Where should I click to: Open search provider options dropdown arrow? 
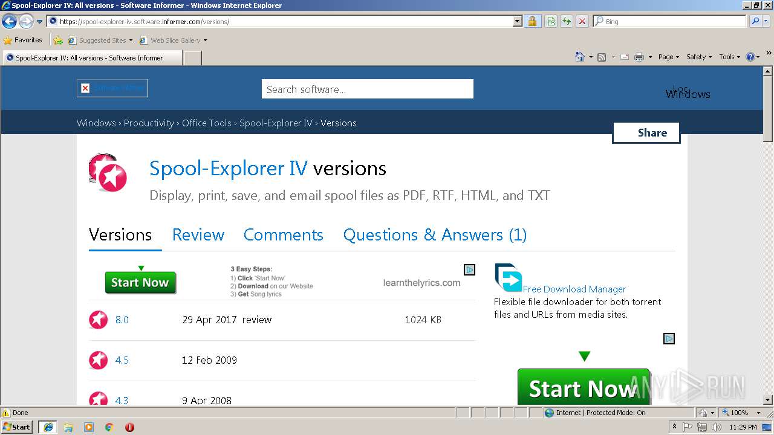(767, 22)
